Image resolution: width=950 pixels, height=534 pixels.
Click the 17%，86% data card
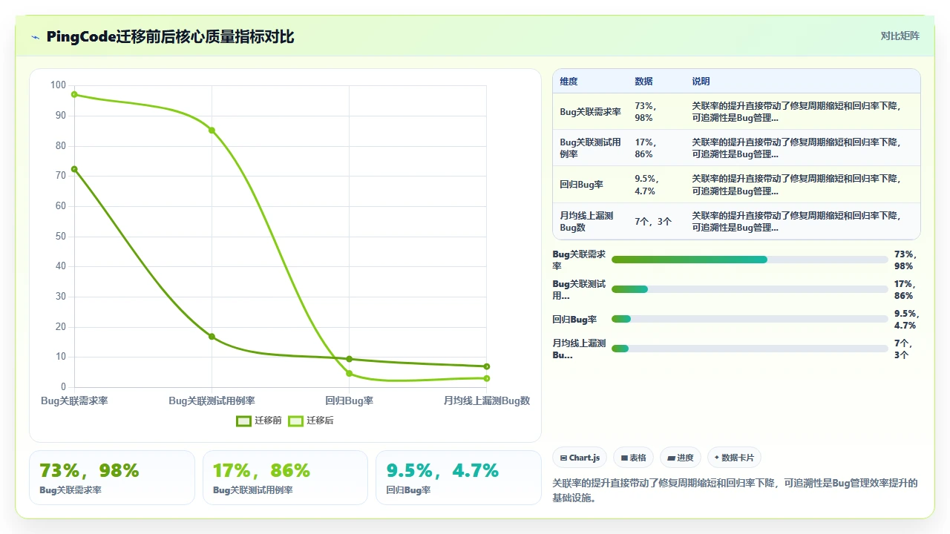tap(285, 478)
